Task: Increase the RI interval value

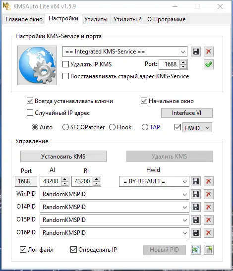Action: [97, 179]
